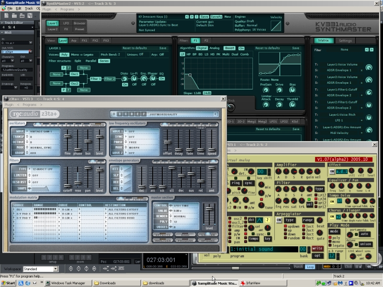Click the Loop button in transport

click(x=310, y=266)
